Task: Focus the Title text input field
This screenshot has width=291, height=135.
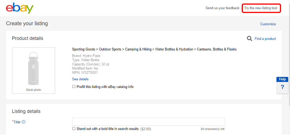Action: pos(148,122)
